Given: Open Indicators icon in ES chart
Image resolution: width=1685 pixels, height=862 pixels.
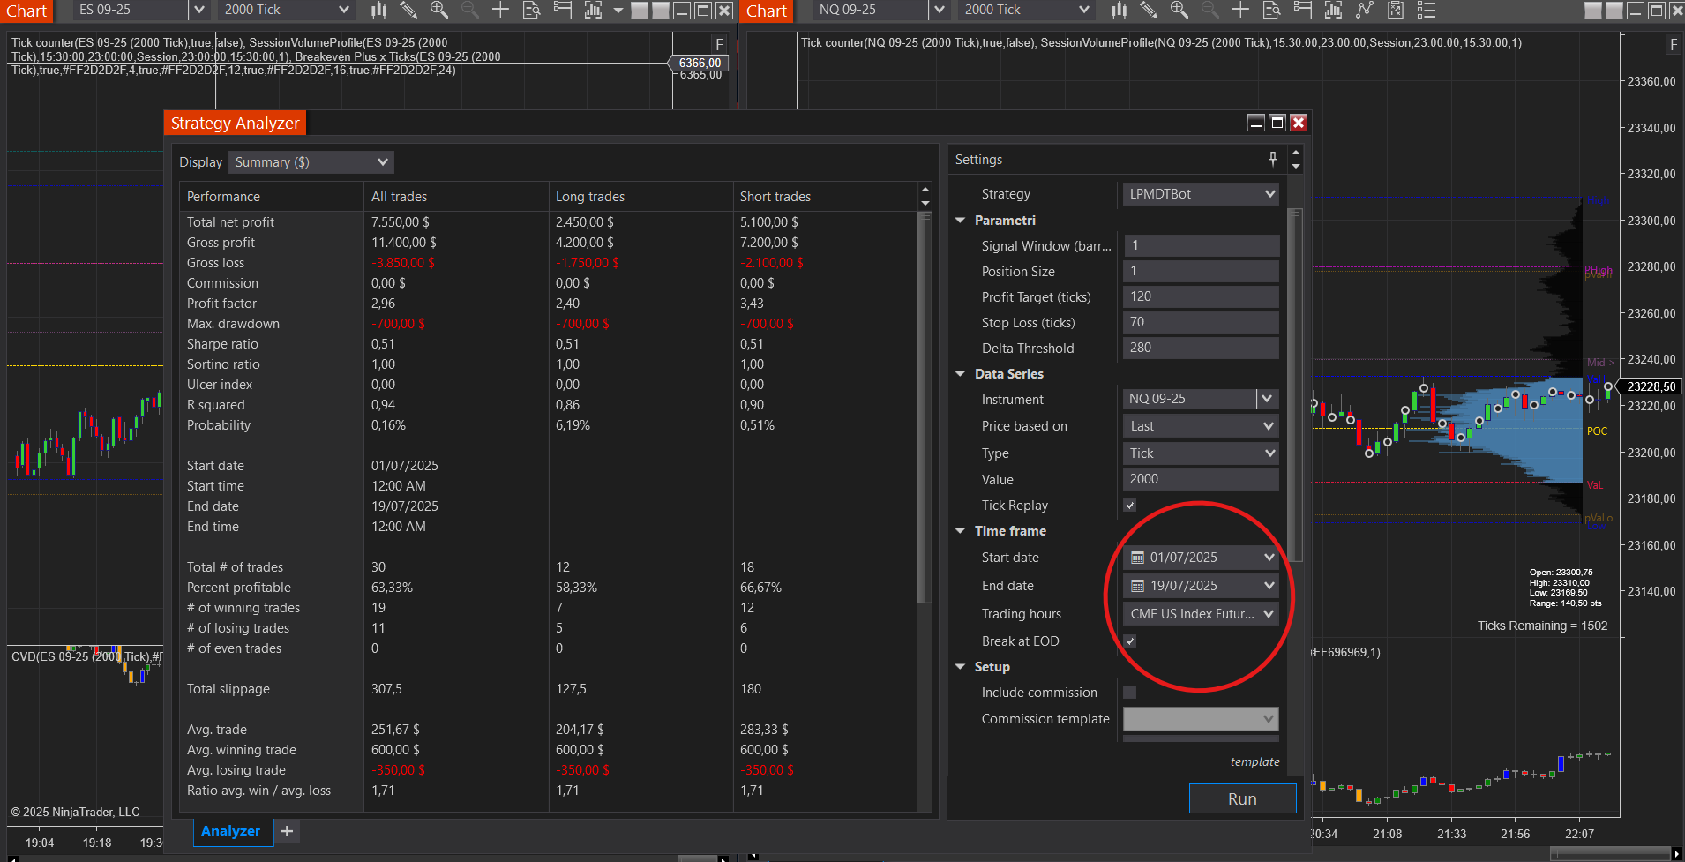Looking at the screenshot, I should tap(593, 10).
